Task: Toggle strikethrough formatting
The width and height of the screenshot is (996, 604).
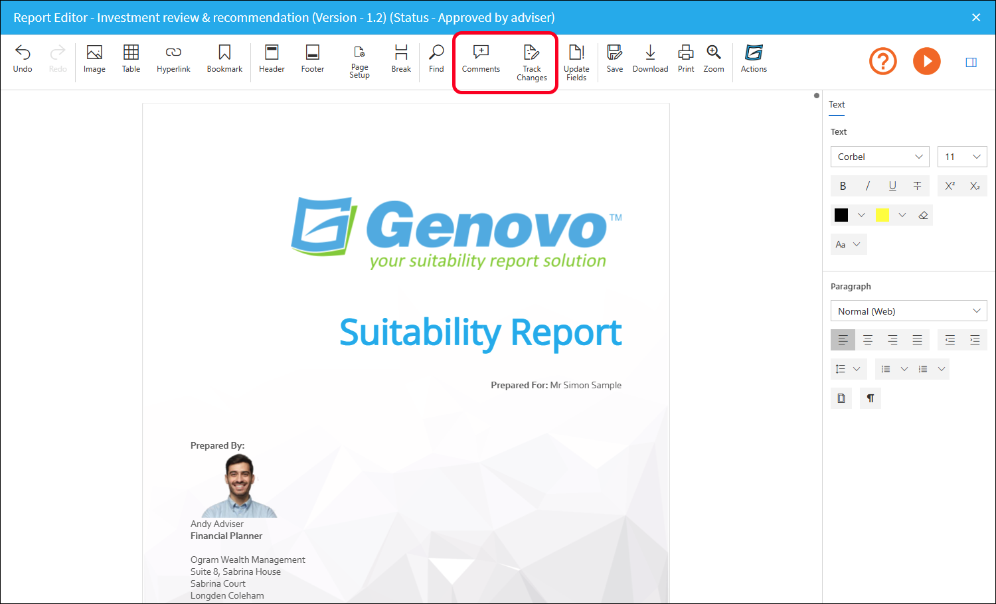Action: (917, 186)
